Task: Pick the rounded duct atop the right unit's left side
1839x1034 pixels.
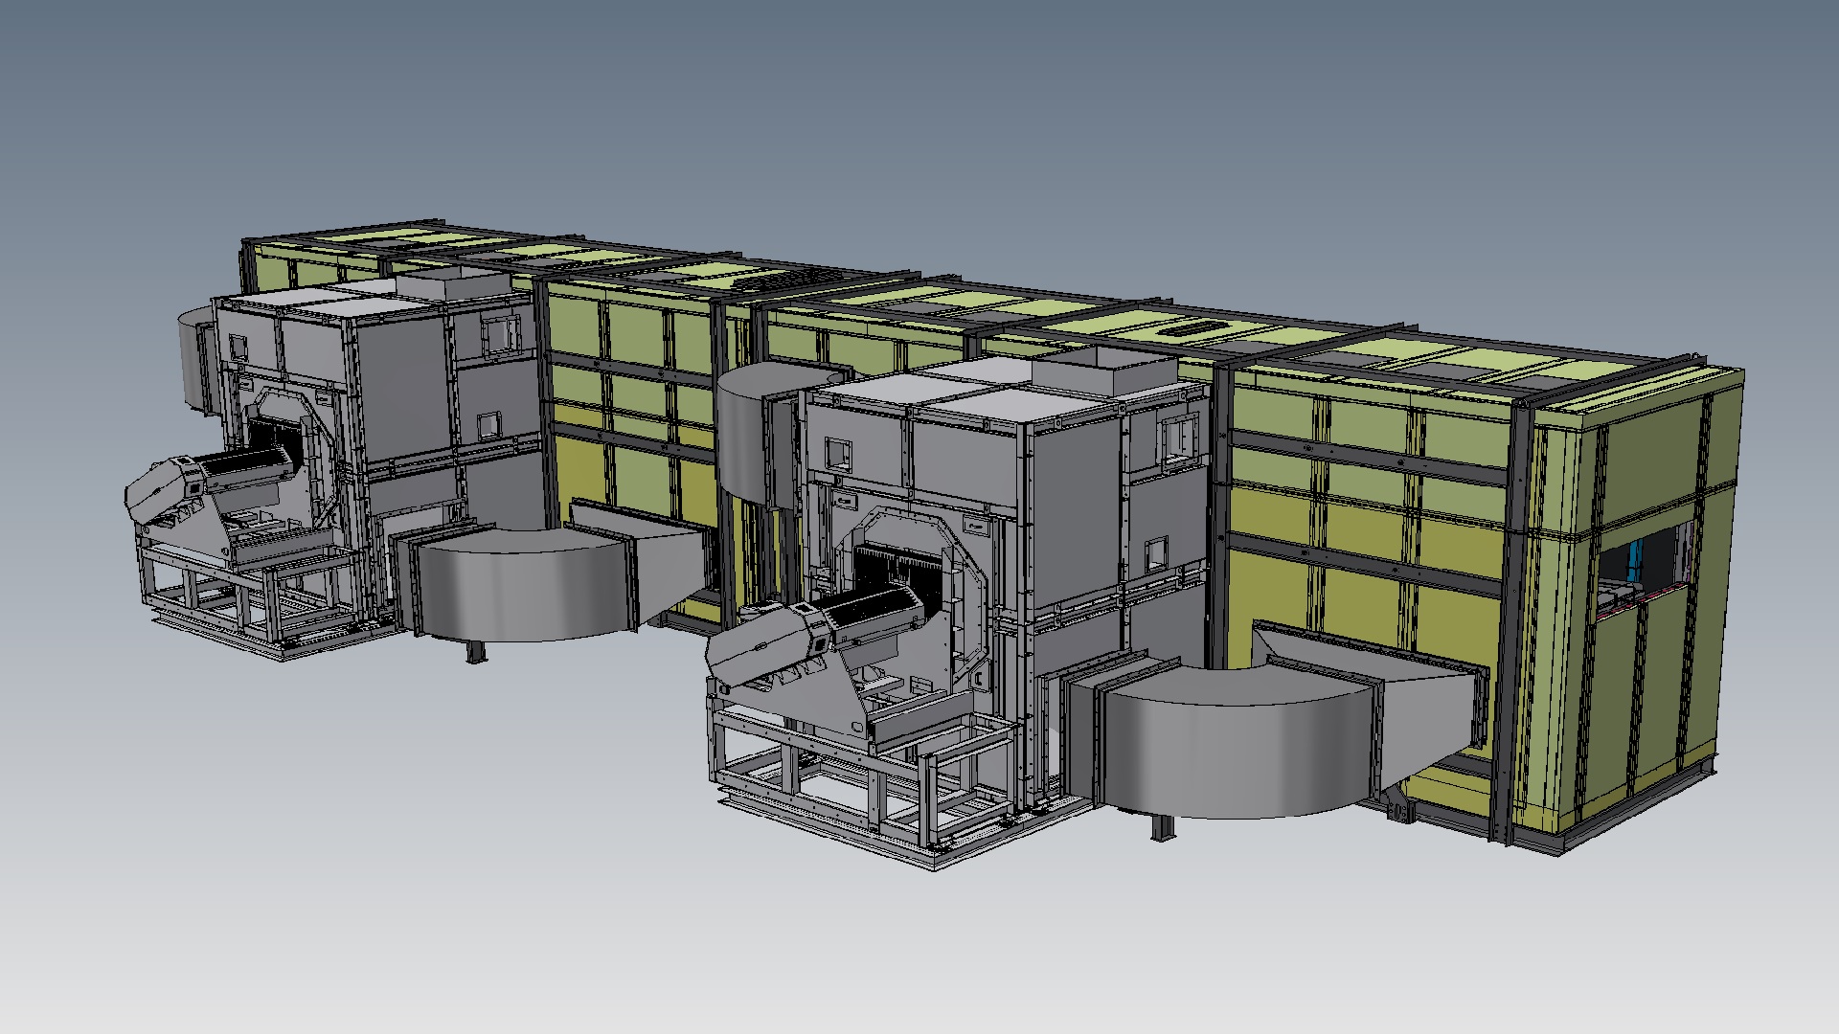Action: pyautogui.click(x=757, y=431)
